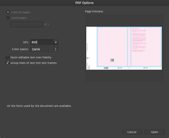Click the Color space label

pos(20,49)
